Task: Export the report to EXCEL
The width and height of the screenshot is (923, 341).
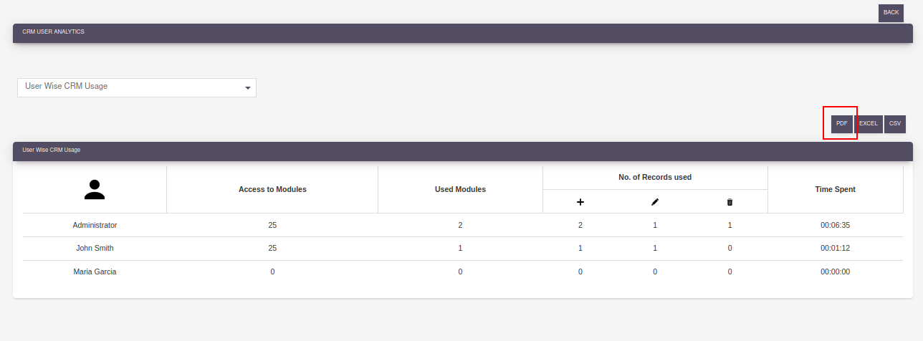Action: click(x=869, y=124)
